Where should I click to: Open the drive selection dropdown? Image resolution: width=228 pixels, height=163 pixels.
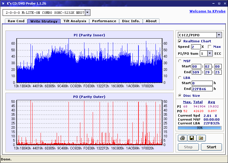tap(88, 13)
